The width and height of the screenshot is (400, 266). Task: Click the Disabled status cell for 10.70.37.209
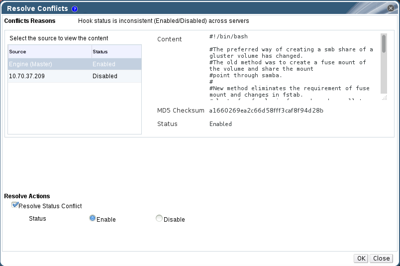pos(105,76)
